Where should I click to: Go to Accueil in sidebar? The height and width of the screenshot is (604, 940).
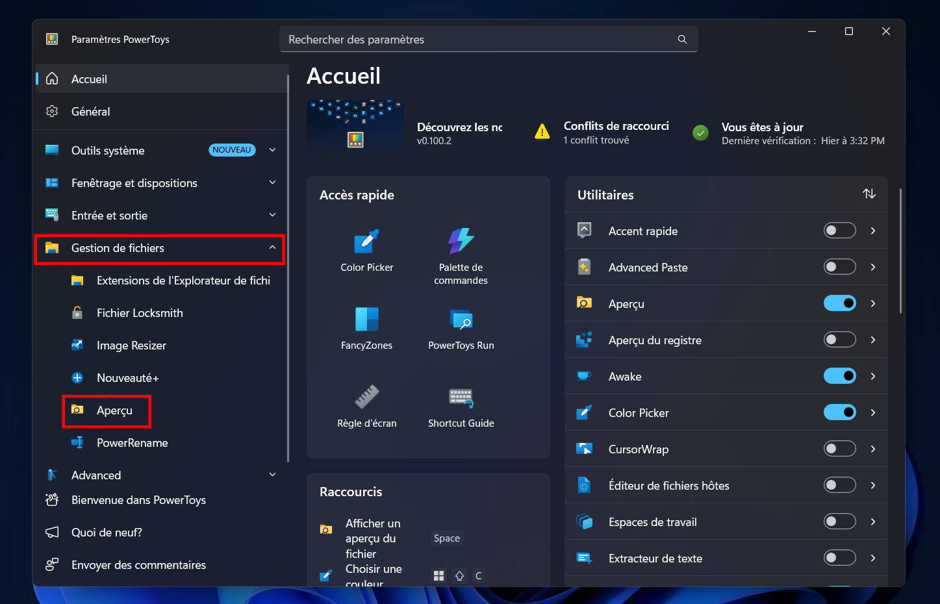pyautogui.click(x=162, y=79)
